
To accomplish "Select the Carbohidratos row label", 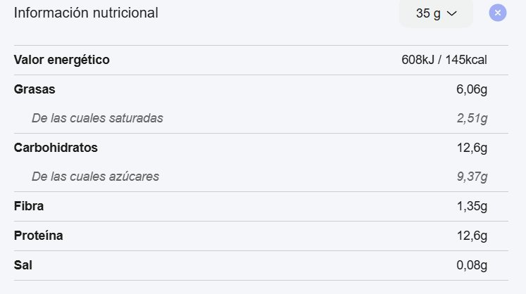I will click(56, 148).
